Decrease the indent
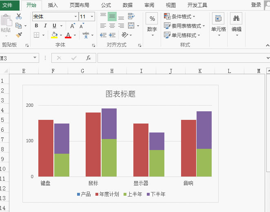 tap(103, 35)
